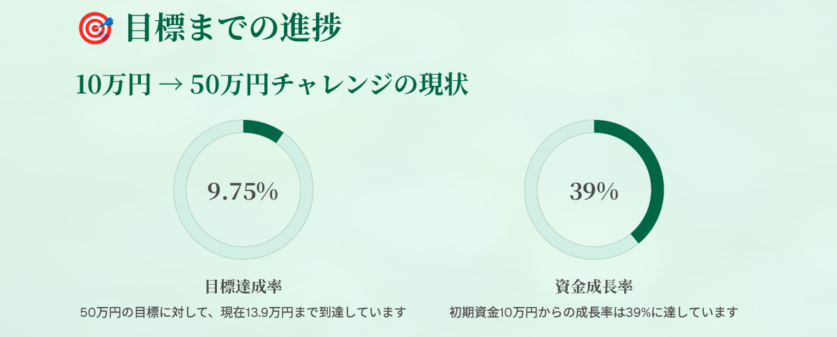Click the 資金成長率 label
Viewport: 837px width, 337px height.
[x=594, y=286]
